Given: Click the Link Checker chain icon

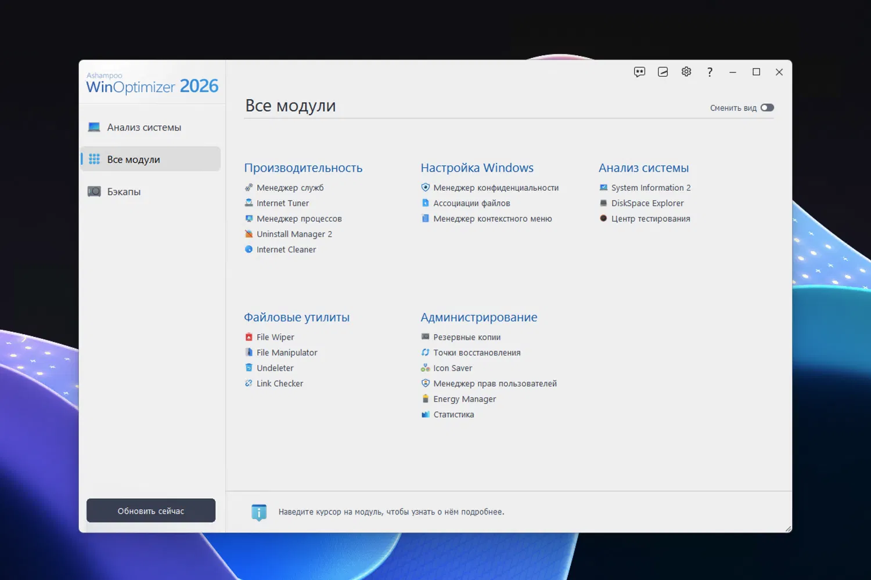Looking at the screenshot, I should click(249, 383).
